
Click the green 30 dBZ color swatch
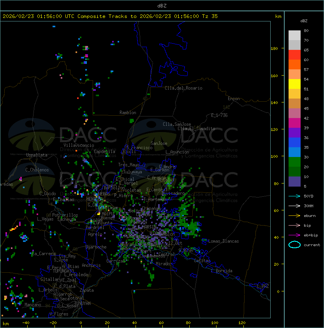294,162
